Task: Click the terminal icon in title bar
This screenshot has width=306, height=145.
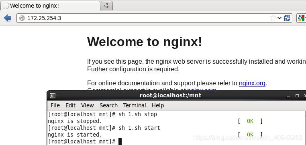Action: tap(53, 96)
